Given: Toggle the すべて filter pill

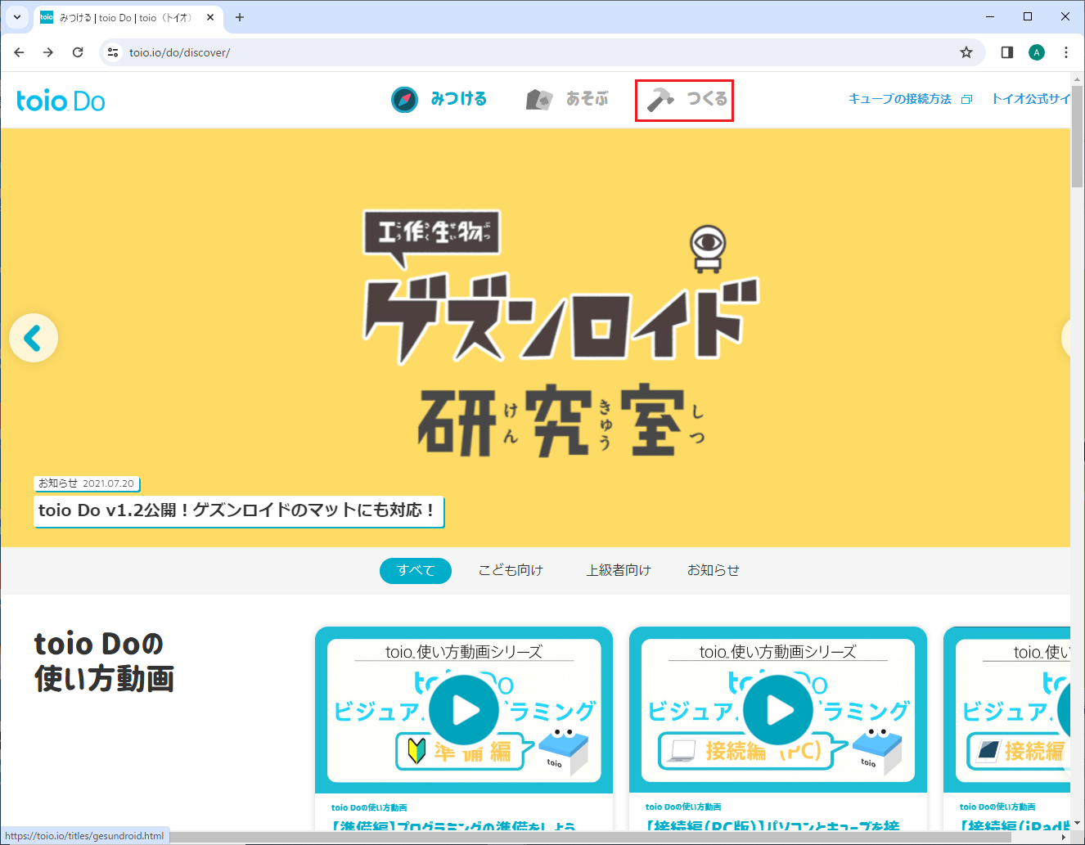Looking at the screenshot, I should 415,570.
